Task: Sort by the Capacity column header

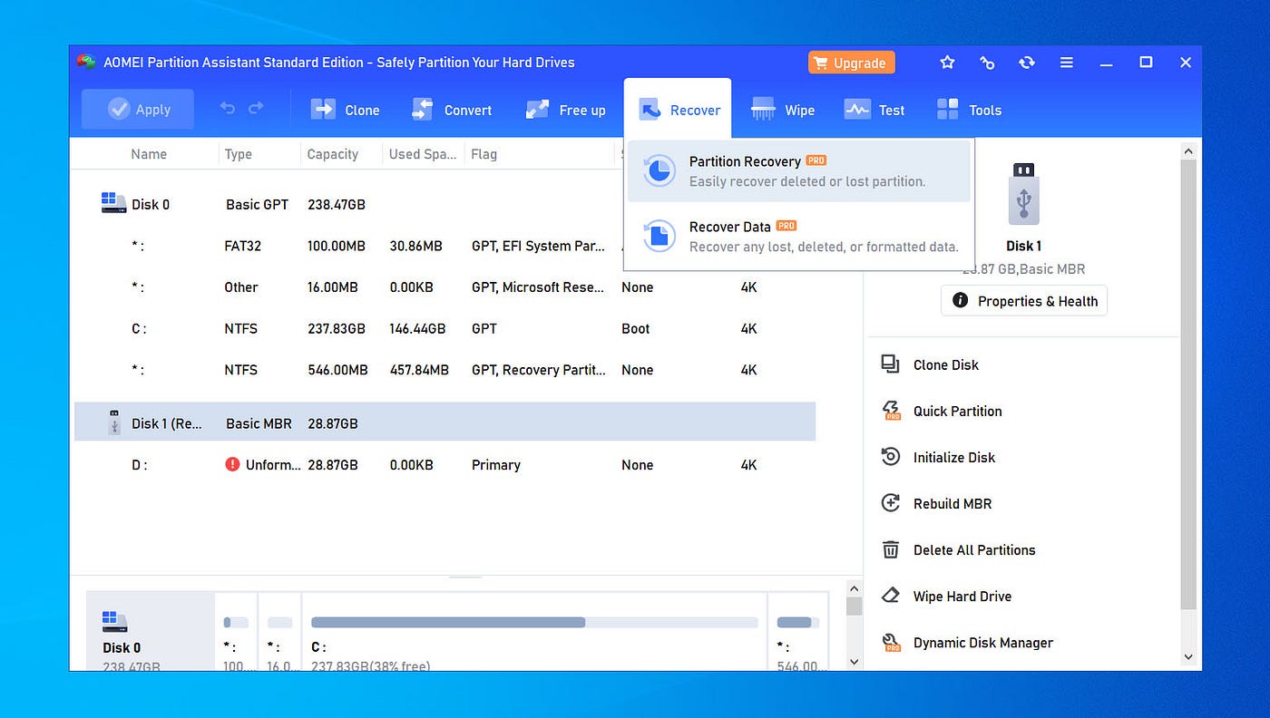Action: point(333,154)
